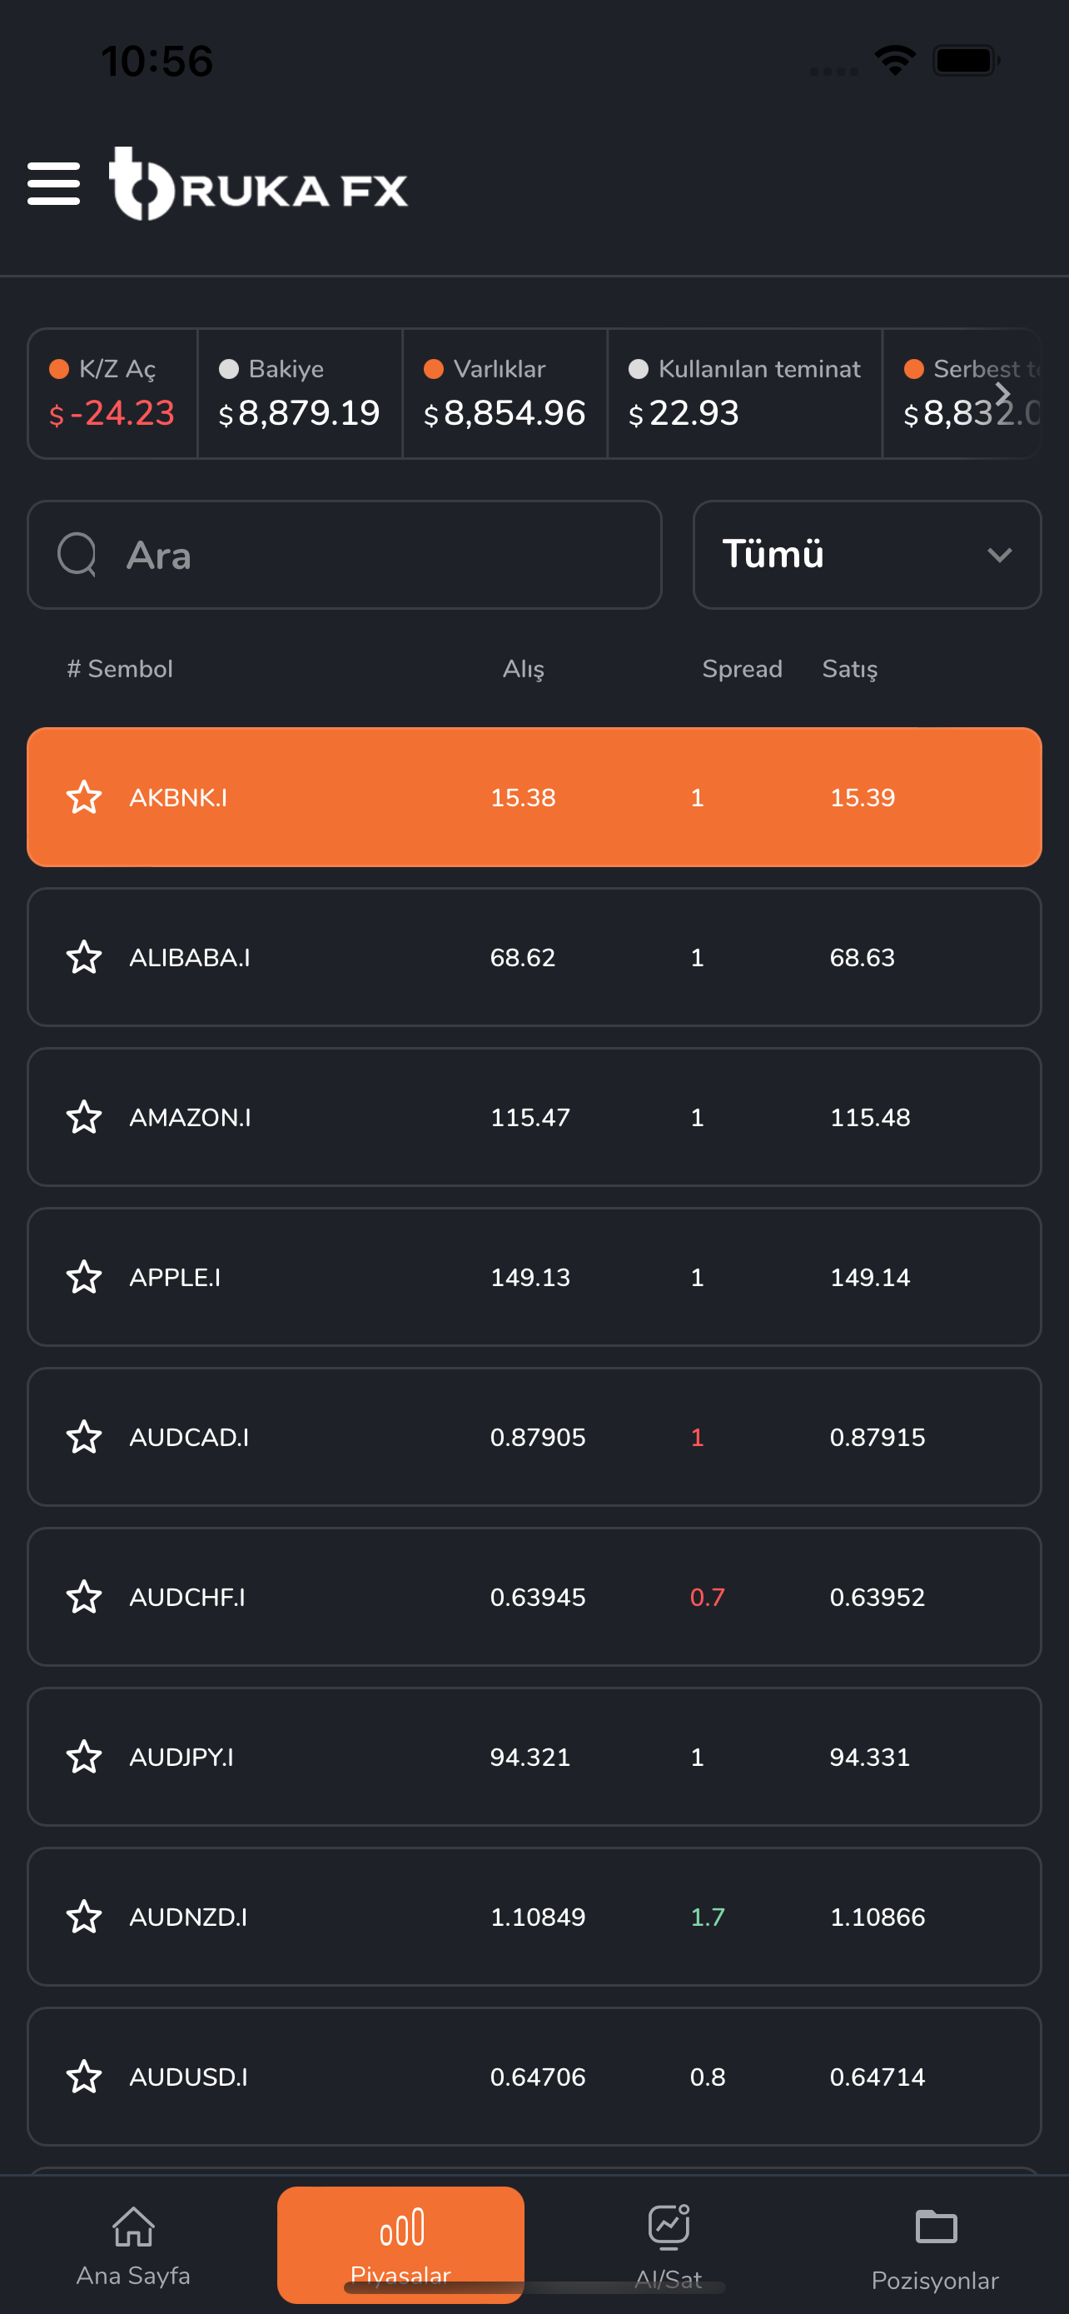Click ALIBABA.I buy price 68.62
Viewport: 1069px width, 2314px height.
click(x=522, y=957)
